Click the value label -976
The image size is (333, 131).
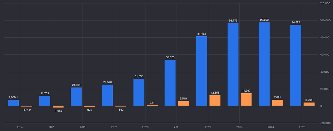[89, 110]
